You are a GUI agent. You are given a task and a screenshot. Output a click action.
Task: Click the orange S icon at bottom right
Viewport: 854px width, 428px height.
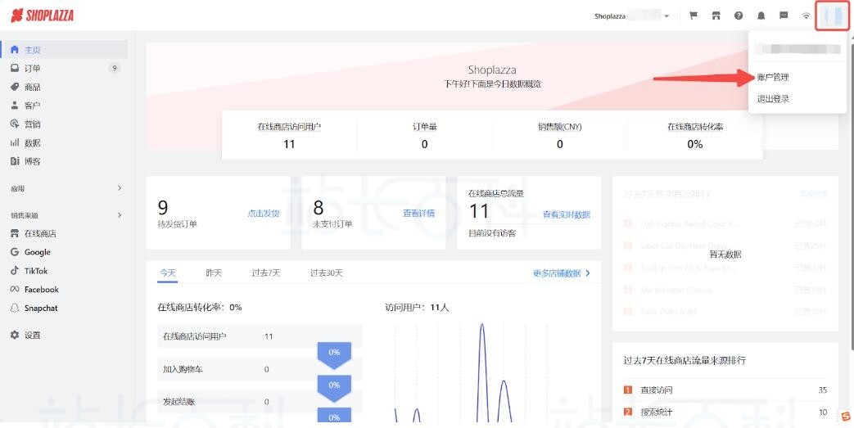(x=845, y=417)
